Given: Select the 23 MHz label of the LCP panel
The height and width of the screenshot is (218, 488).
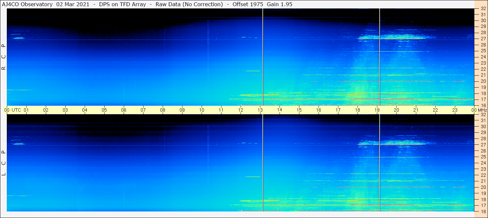Looking at the screenshot, I should pos(483,169).
